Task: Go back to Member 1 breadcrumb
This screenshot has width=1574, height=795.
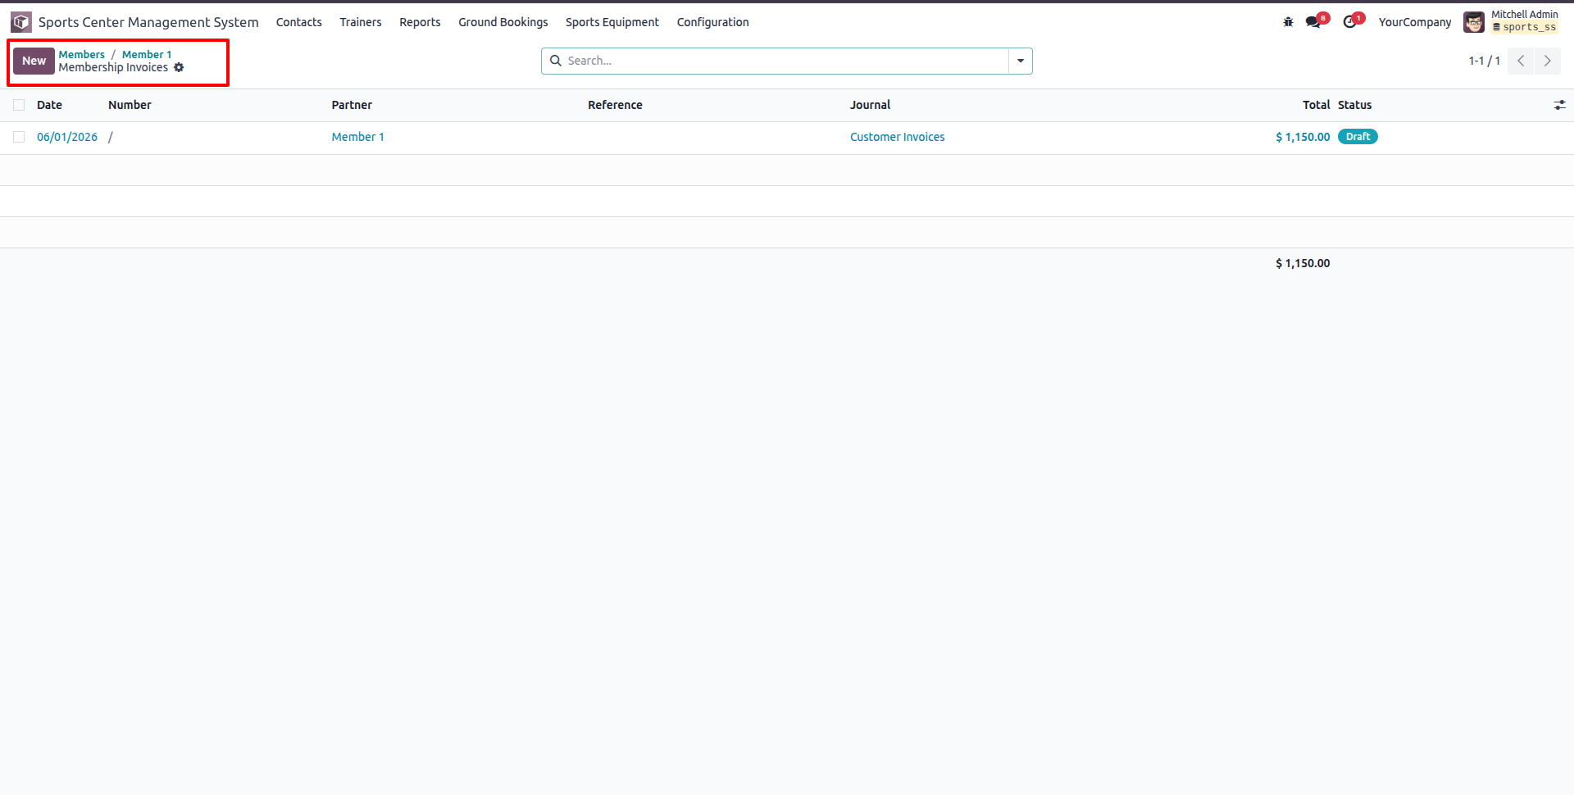Action: click(147, 54)
